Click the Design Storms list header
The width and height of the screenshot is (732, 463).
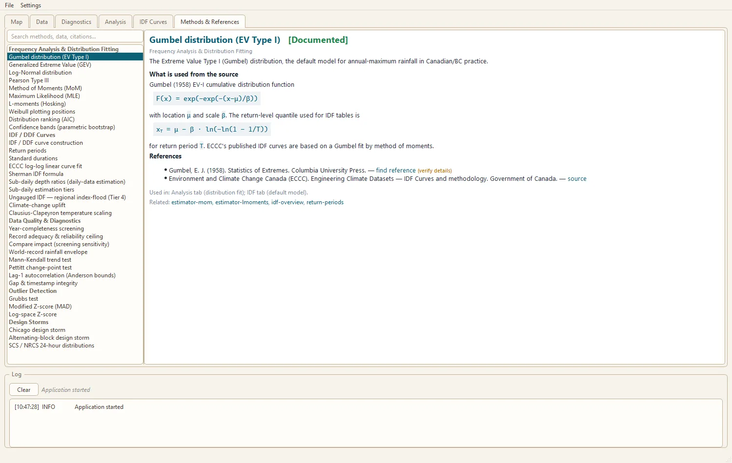coord(75,322)
